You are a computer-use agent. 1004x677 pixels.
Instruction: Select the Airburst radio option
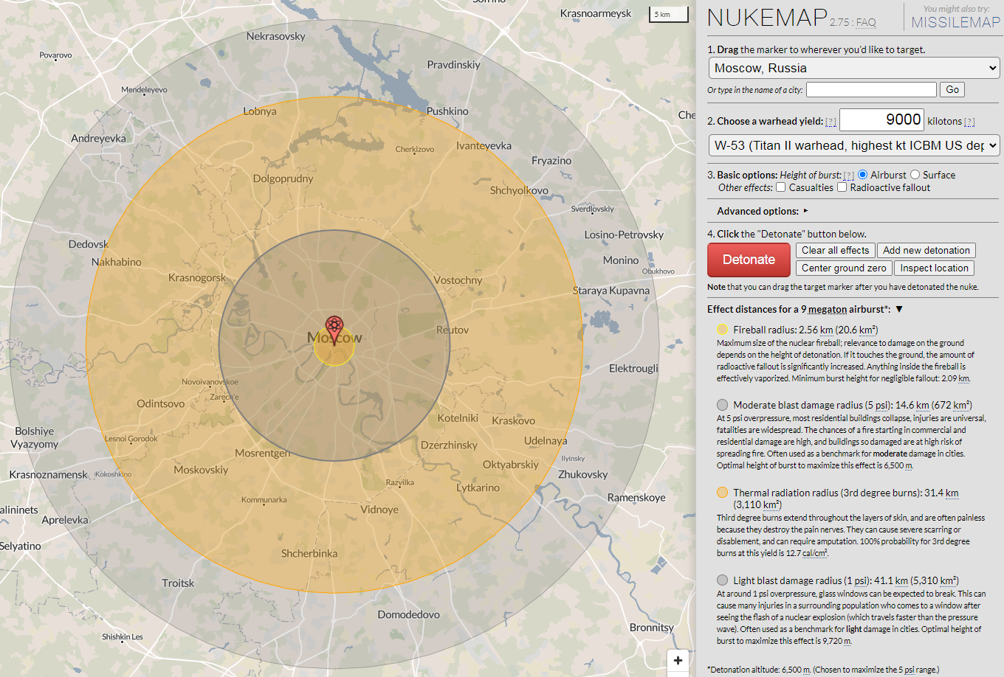click(x=862, y=175)
